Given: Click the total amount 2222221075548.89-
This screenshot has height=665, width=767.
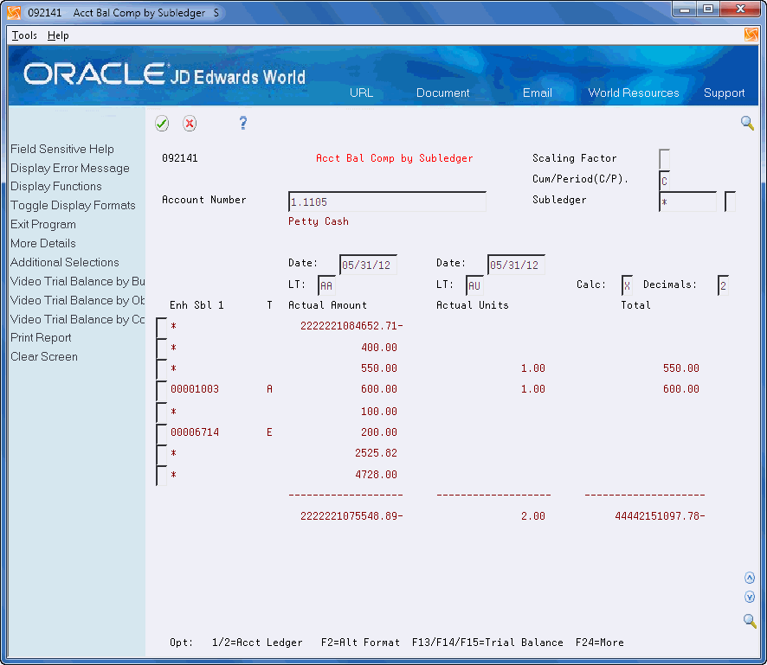Looking at the screenshot, I should [351, 516].
